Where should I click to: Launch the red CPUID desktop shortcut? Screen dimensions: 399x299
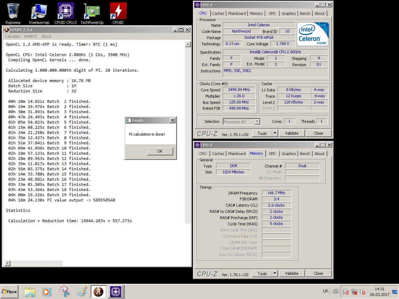118,13
